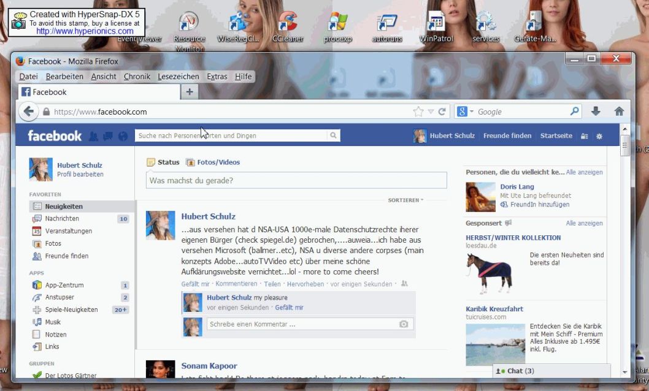
Task: Open the Ansicht menu
Action: click(104, 77)
